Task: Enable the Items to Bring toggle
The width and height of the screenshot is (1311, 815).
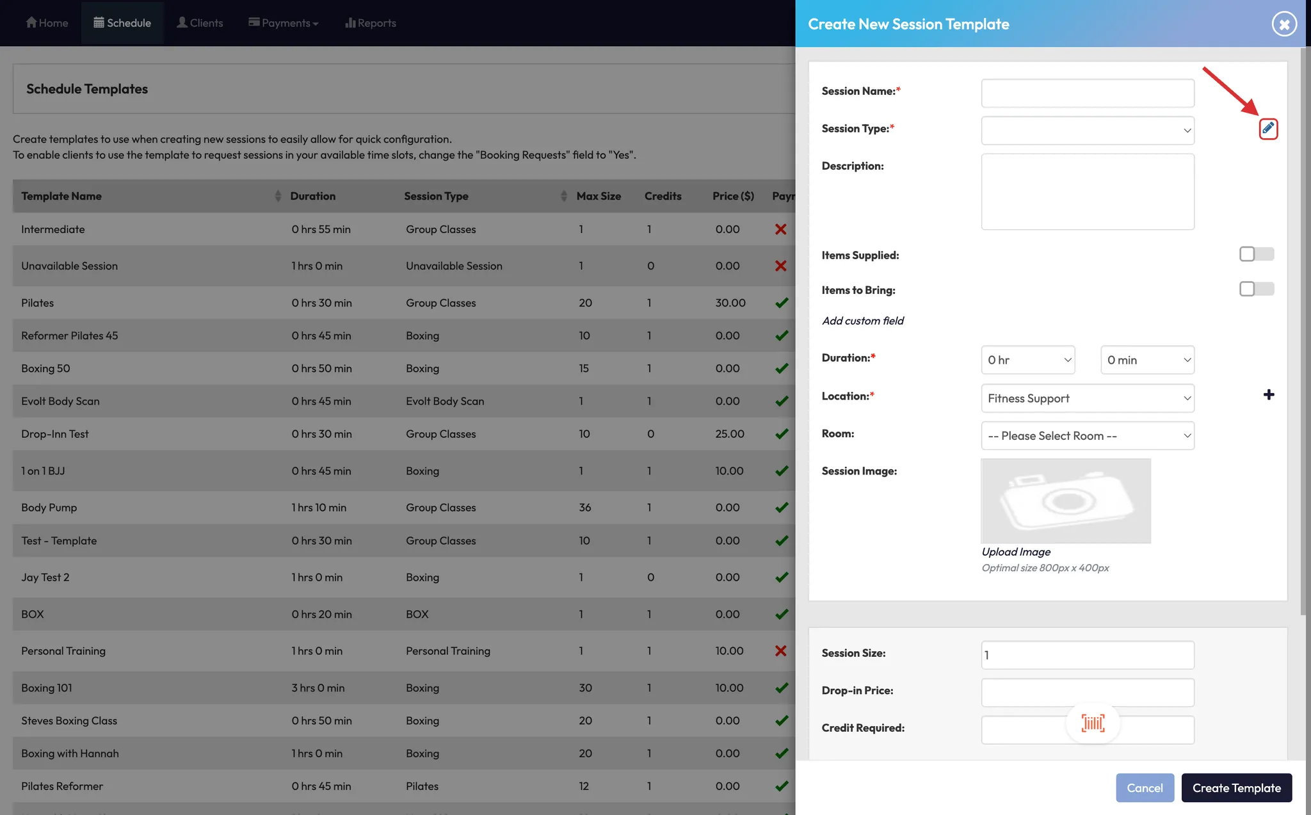Action: (x=1256, y=289)
